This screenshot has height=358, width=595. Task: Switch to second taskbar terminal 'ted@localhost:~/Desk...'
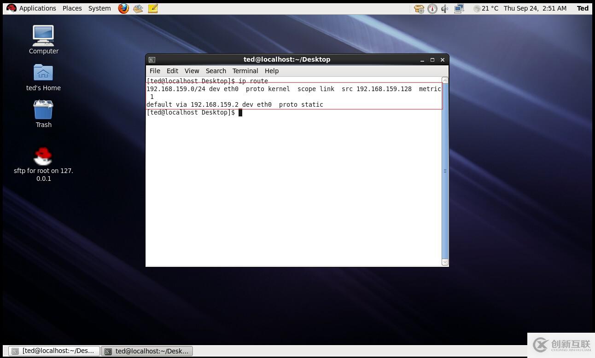click(147, 351)
